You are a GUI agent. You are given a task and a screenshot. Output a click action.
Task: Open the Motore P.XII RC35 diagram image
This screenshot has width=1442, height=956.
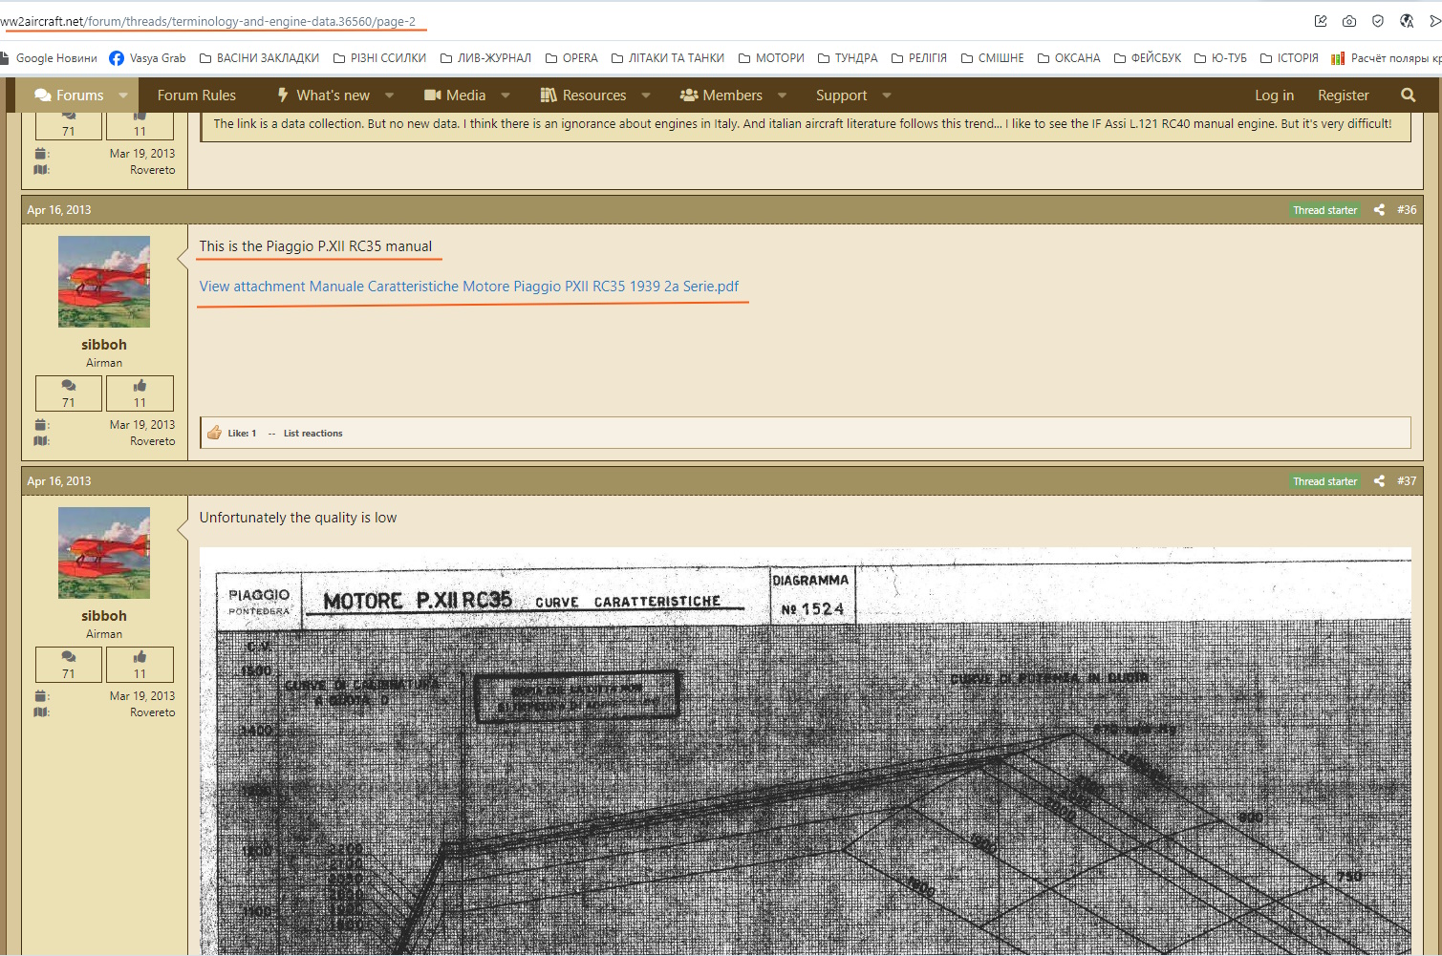[806, 751]
